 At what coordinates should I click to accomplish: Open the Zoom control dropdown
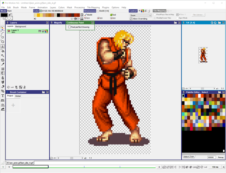pyautogui.click(x=140, y=15)
